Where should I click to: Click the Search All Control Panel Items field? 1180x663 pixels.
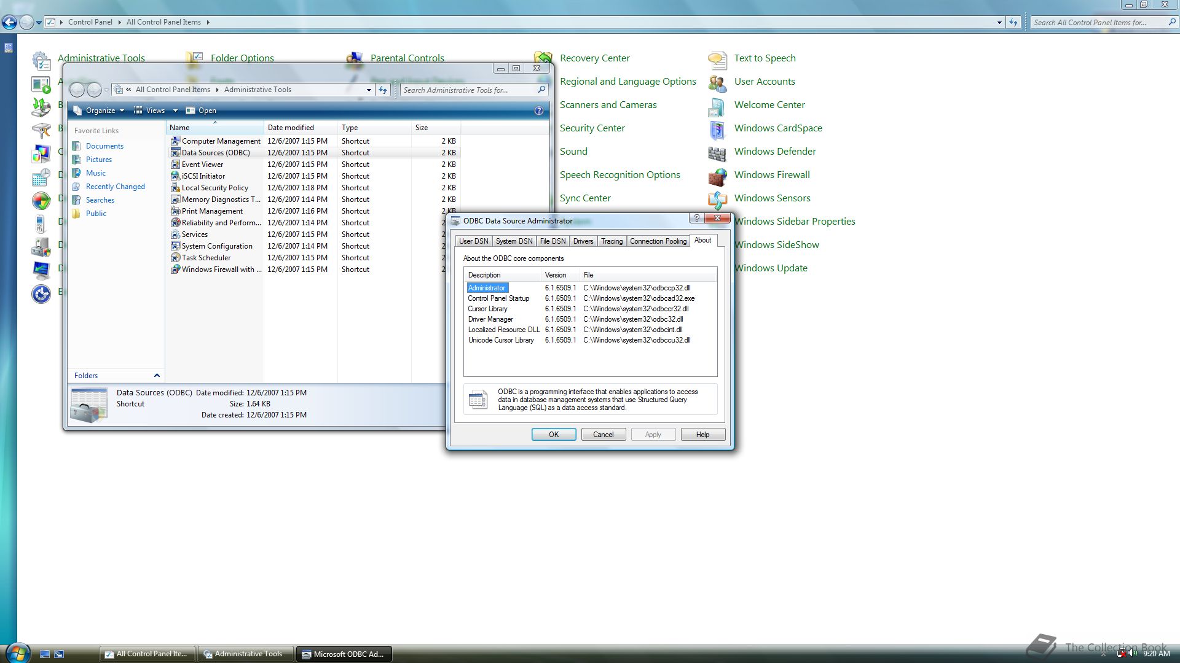[1104, 22]
